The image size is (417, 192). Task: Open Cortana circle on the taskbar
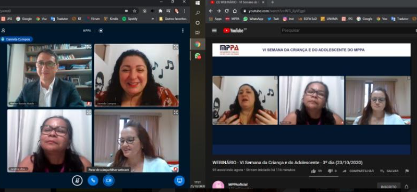pos(198,23)
